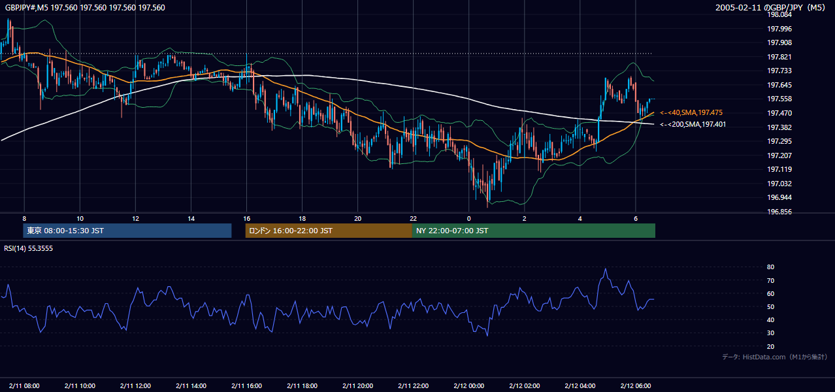Screen dimensions: 835x392
Task: Click the RSI scale value 50
Action: click(770, 306)
